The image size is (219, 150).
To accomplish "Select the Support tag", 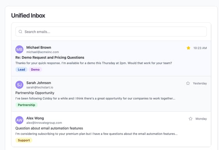I will [24, 140].
